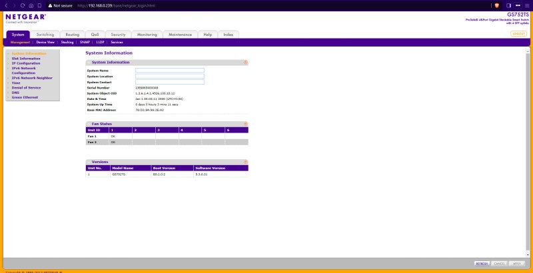Click the Base MAC Address value
533x273 pixels.
[x=149, y=110]
